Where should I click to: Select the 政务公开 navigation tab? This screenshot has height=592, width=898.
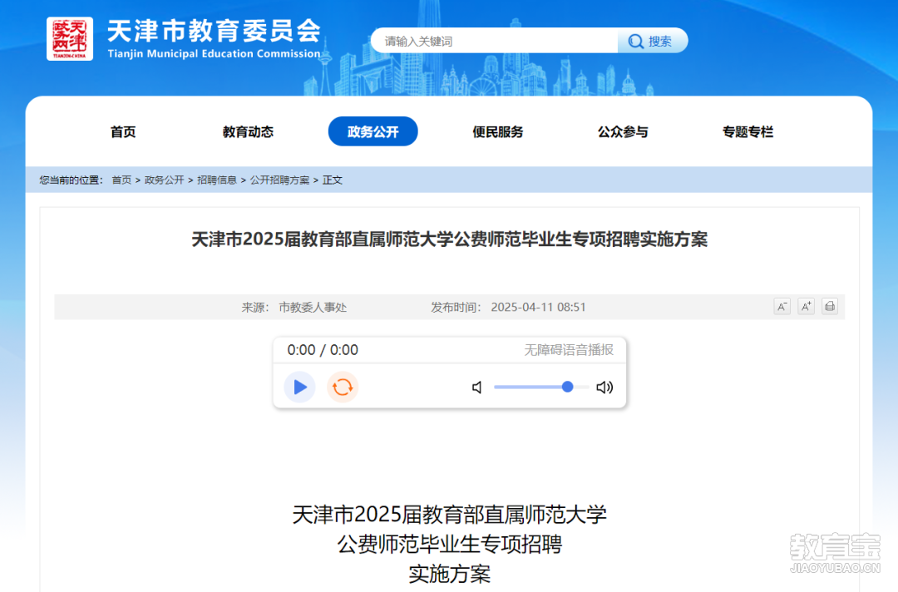(x=373, y=131)
